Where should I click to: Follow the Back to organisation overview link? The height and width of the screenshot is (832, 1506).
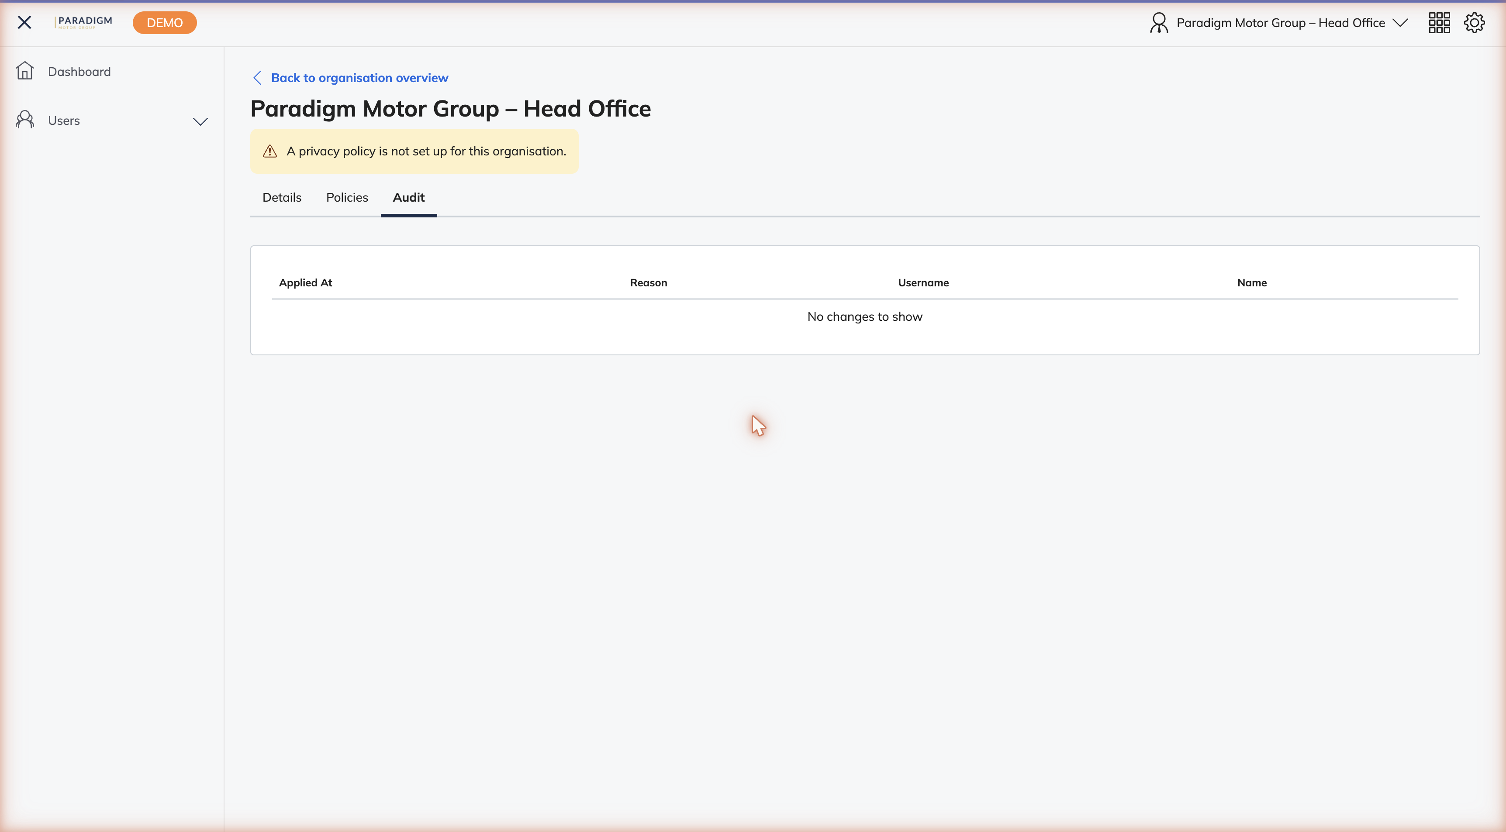point(359,78)
